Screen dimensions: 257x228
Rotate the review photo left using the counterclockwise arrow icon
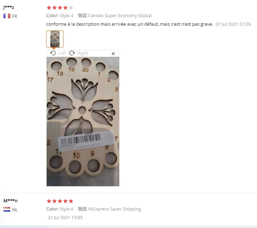(x=53, y=53)
